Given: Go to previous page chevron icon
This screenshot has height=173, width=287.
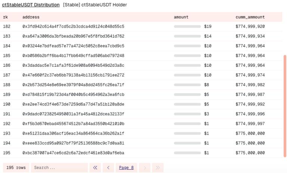Looking at the screenshot, I should pyautogui.click(x=108, y=168).
